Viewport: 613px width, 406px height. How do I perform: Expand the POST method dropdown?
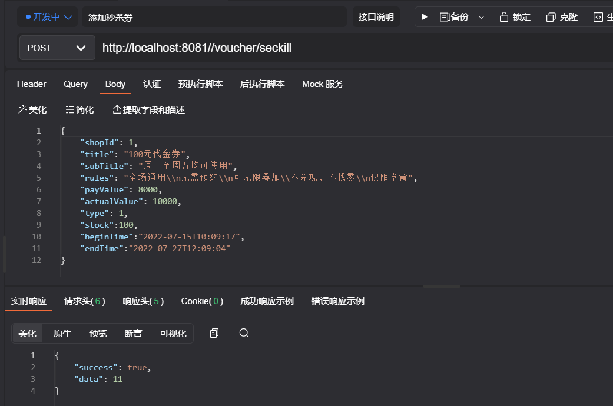[57, 48]
